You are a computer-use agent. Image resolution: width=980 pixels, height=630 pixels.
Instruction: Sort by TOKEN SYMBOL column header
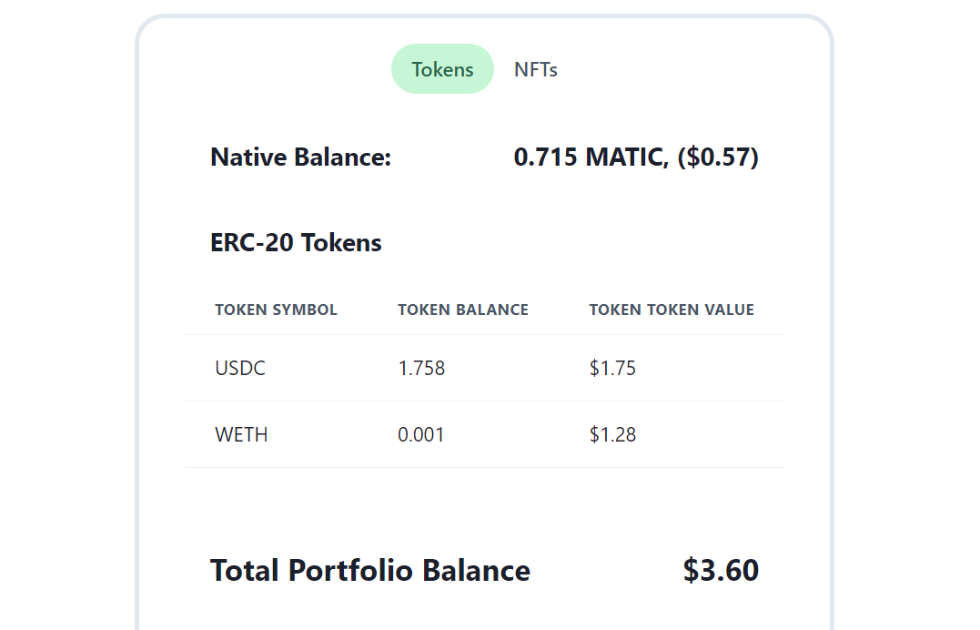pyautogui.click(x=276, y=310)
